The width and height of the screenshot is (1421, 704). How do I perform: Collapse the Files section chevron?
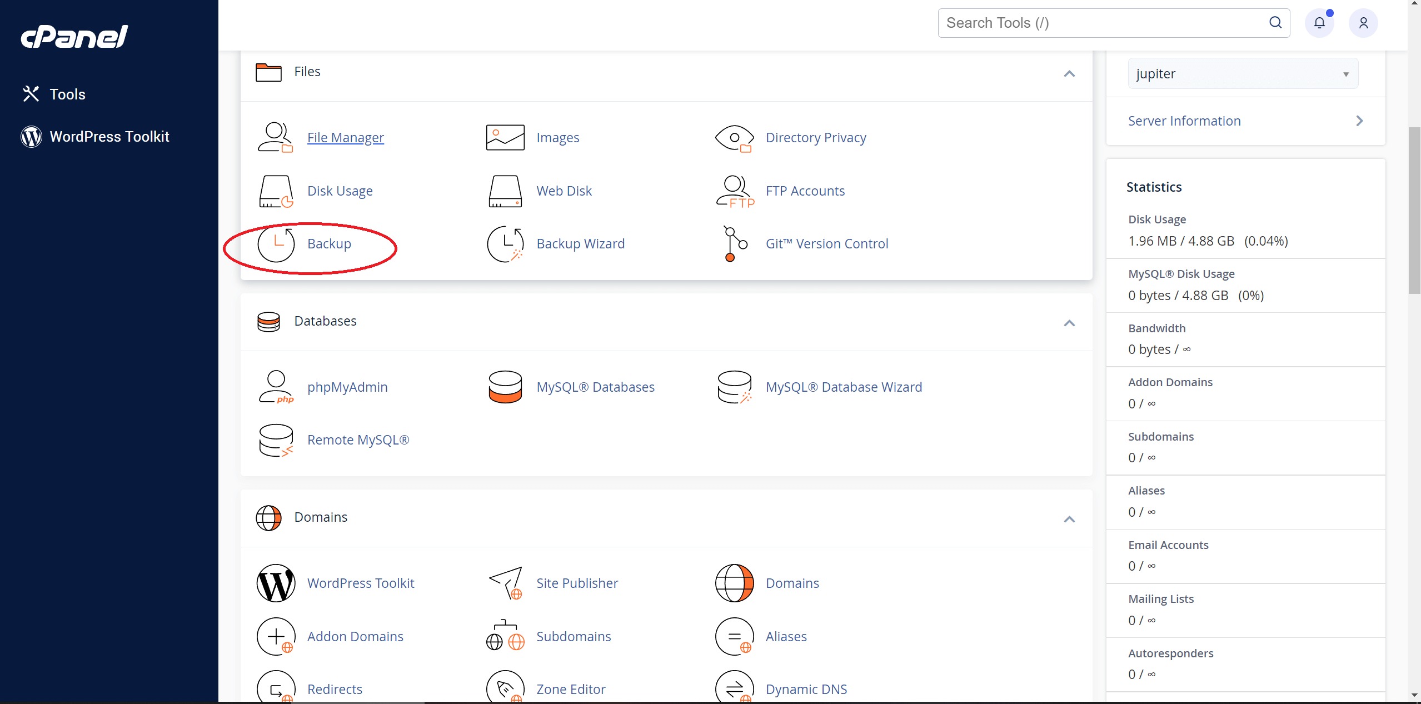[x=1069, y=73]
